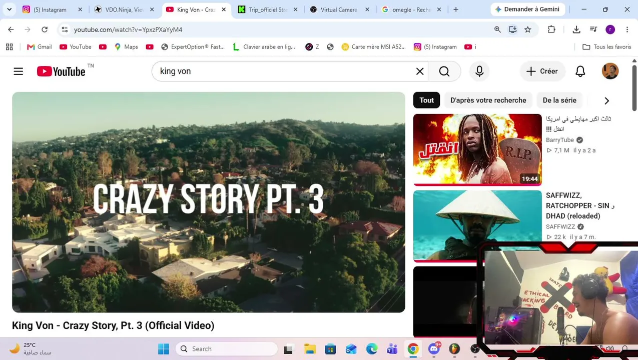Open the 'Tous les favoris' folder
Image resolution: width=638 pixels, height=360 pixels.
606,47
